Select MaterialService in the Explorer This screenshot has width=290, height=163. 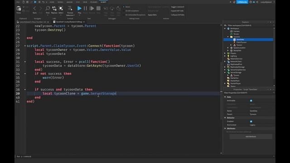coord(236,59)
